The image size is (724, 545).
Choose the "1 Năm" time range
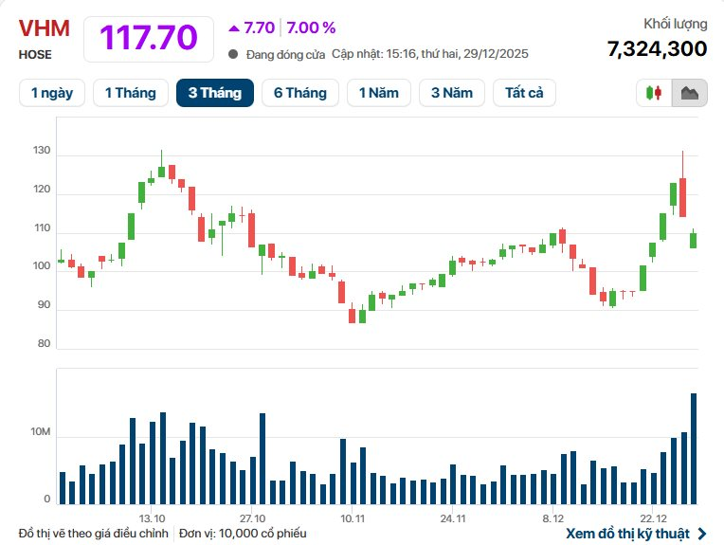pyautogui.click(x=379, y=93)
